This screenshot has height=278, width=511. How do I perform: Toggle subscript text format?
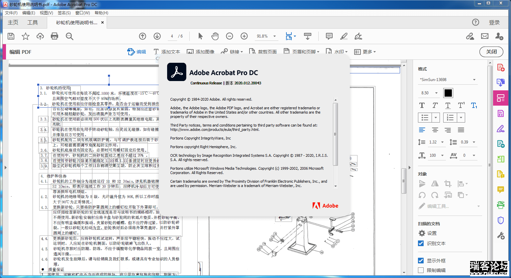tap(474, 105)
